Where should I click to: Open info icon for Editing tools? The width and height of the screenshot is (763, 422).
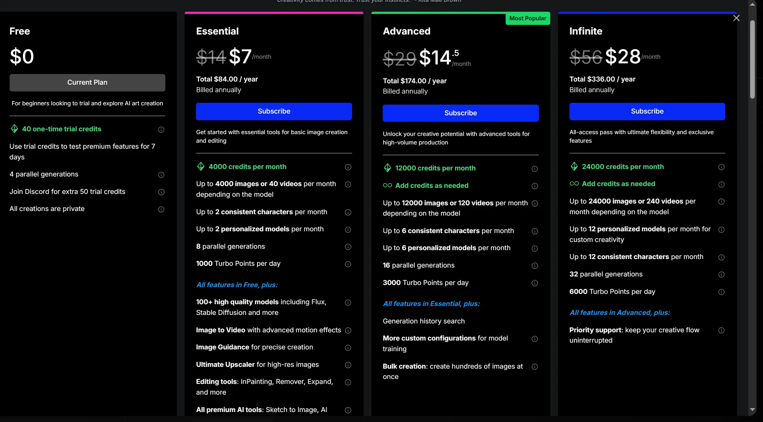pos(348,382)
